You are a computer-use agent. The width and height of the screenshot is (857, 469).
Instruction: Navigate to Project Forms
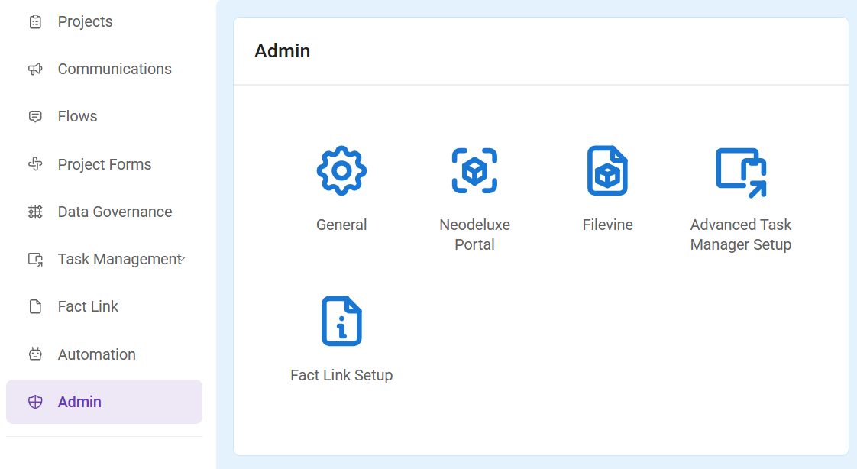pyautogui.click(x=104, y=164)
